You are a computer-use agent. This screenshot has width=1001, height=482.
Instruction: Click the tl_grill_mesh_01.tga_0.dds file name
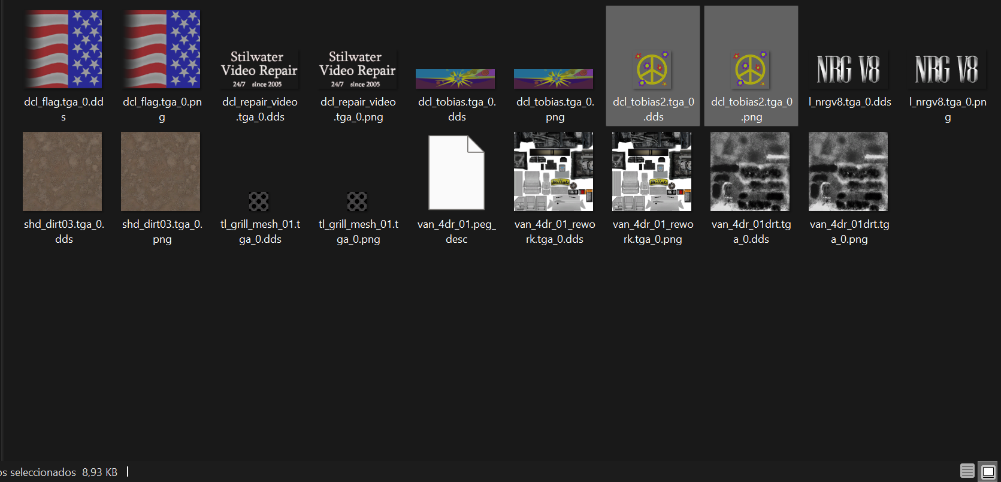click(260, 231)
